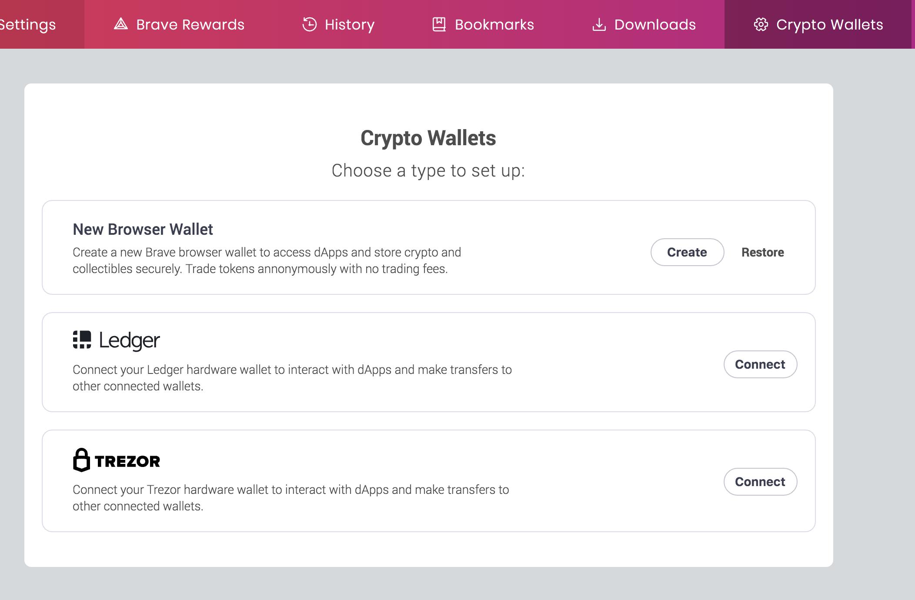
Task: Click the History clock icon
Action: click(x=309, y=24)
